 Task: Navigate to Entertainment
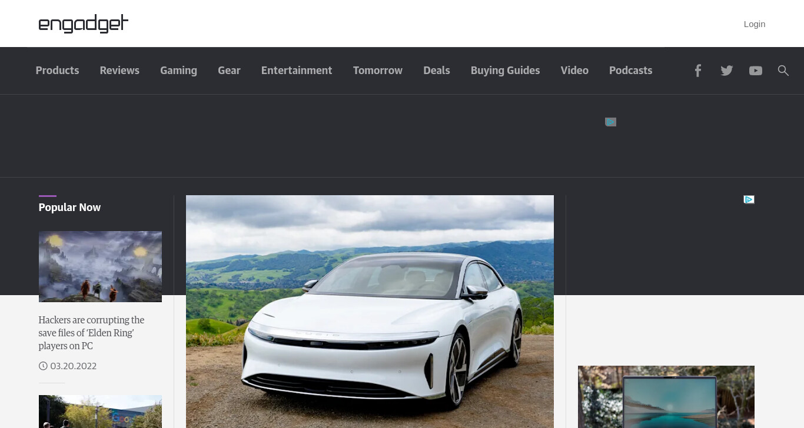coord(297,71)
